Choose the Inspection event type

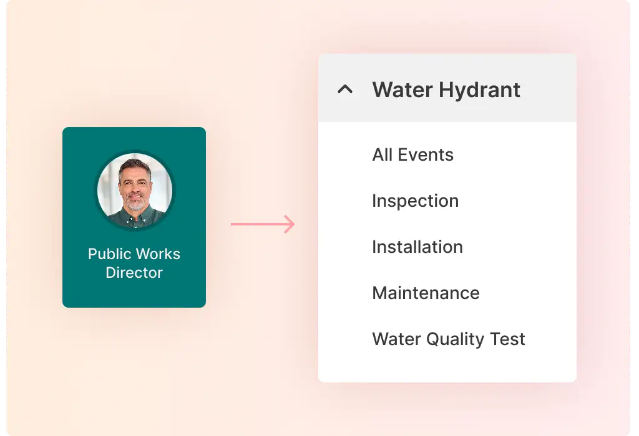coord(415,201)
